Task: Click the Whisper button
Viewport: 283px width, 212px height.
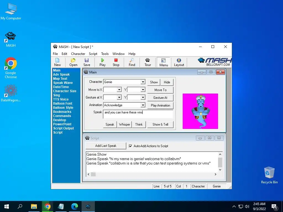Action: [124, 124]
